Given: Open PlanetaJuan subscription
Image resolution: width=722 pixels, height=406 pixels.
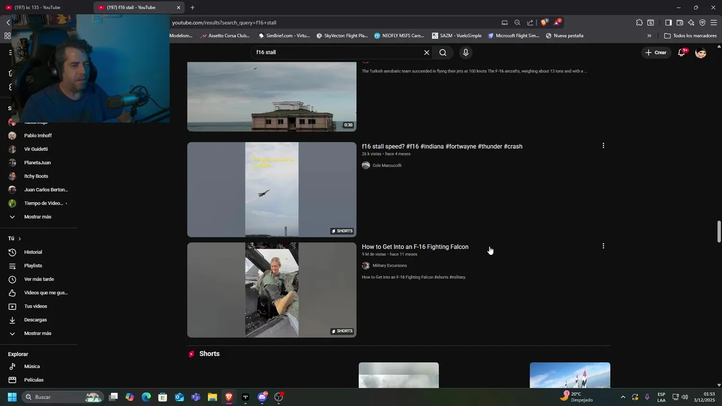Looking at the screenshot, I should click(38, 163).
